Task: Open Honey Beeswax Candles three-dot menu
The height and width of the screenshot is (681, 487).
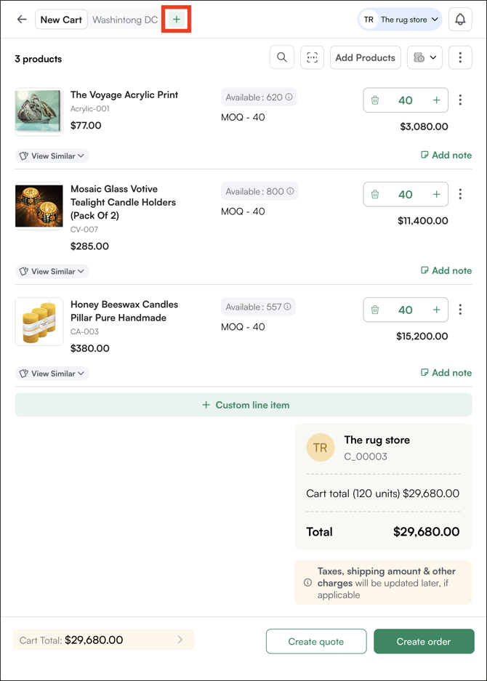Action: coord(460,310)
